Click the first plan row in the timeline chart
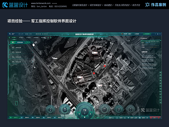 coord(150,43)
